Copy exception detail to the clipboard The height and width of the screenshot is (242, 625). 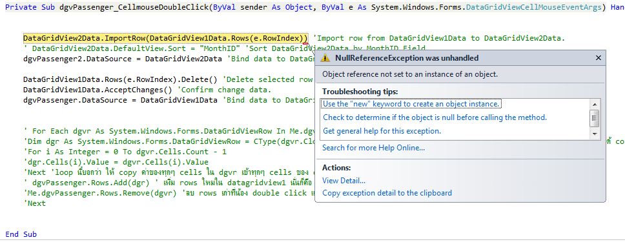click(x=387, y=193)
